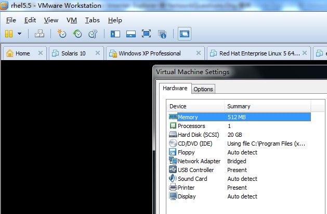Screen dimensions: 327x214
Task: Select the Printer device row
Action: [x=240, y=188]
